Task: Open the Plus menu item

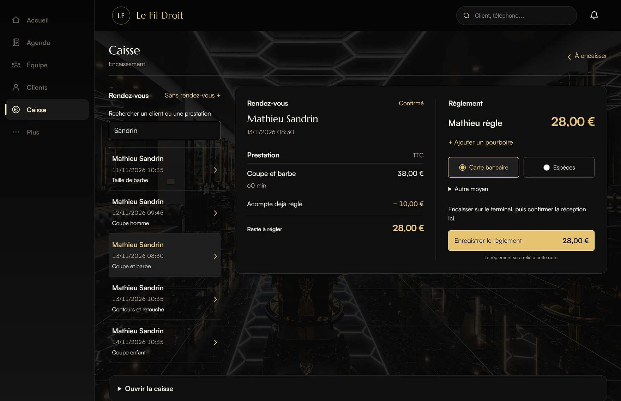Action: pos(47,132)
